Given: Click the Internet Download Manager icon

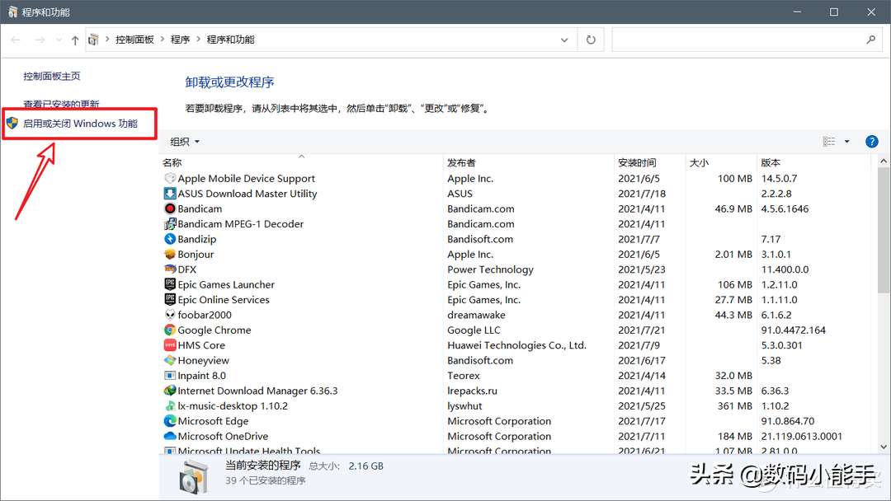Looking at the screenshot, I should point(170,391).
